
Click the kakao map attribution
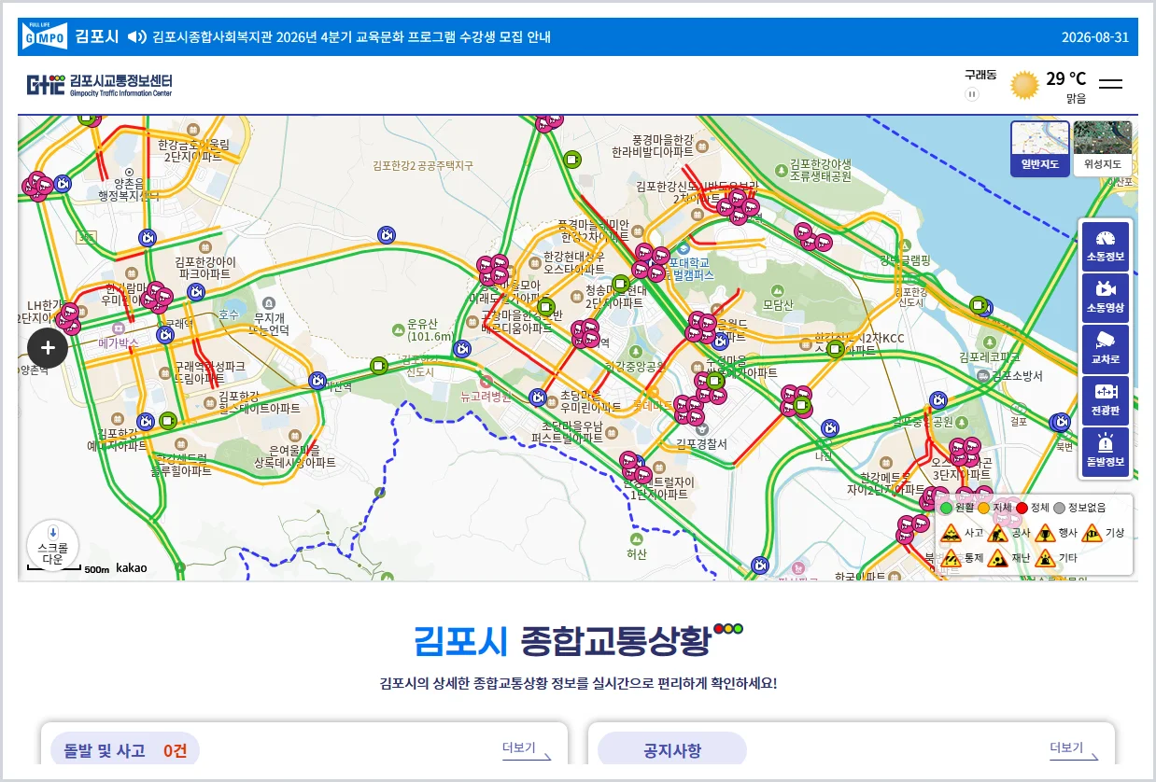tap(131, 567)
